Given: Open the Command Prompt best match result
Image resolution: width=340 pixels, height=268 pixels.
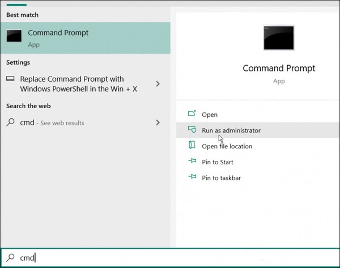Looking at the screenshot, I should point(86,38).
